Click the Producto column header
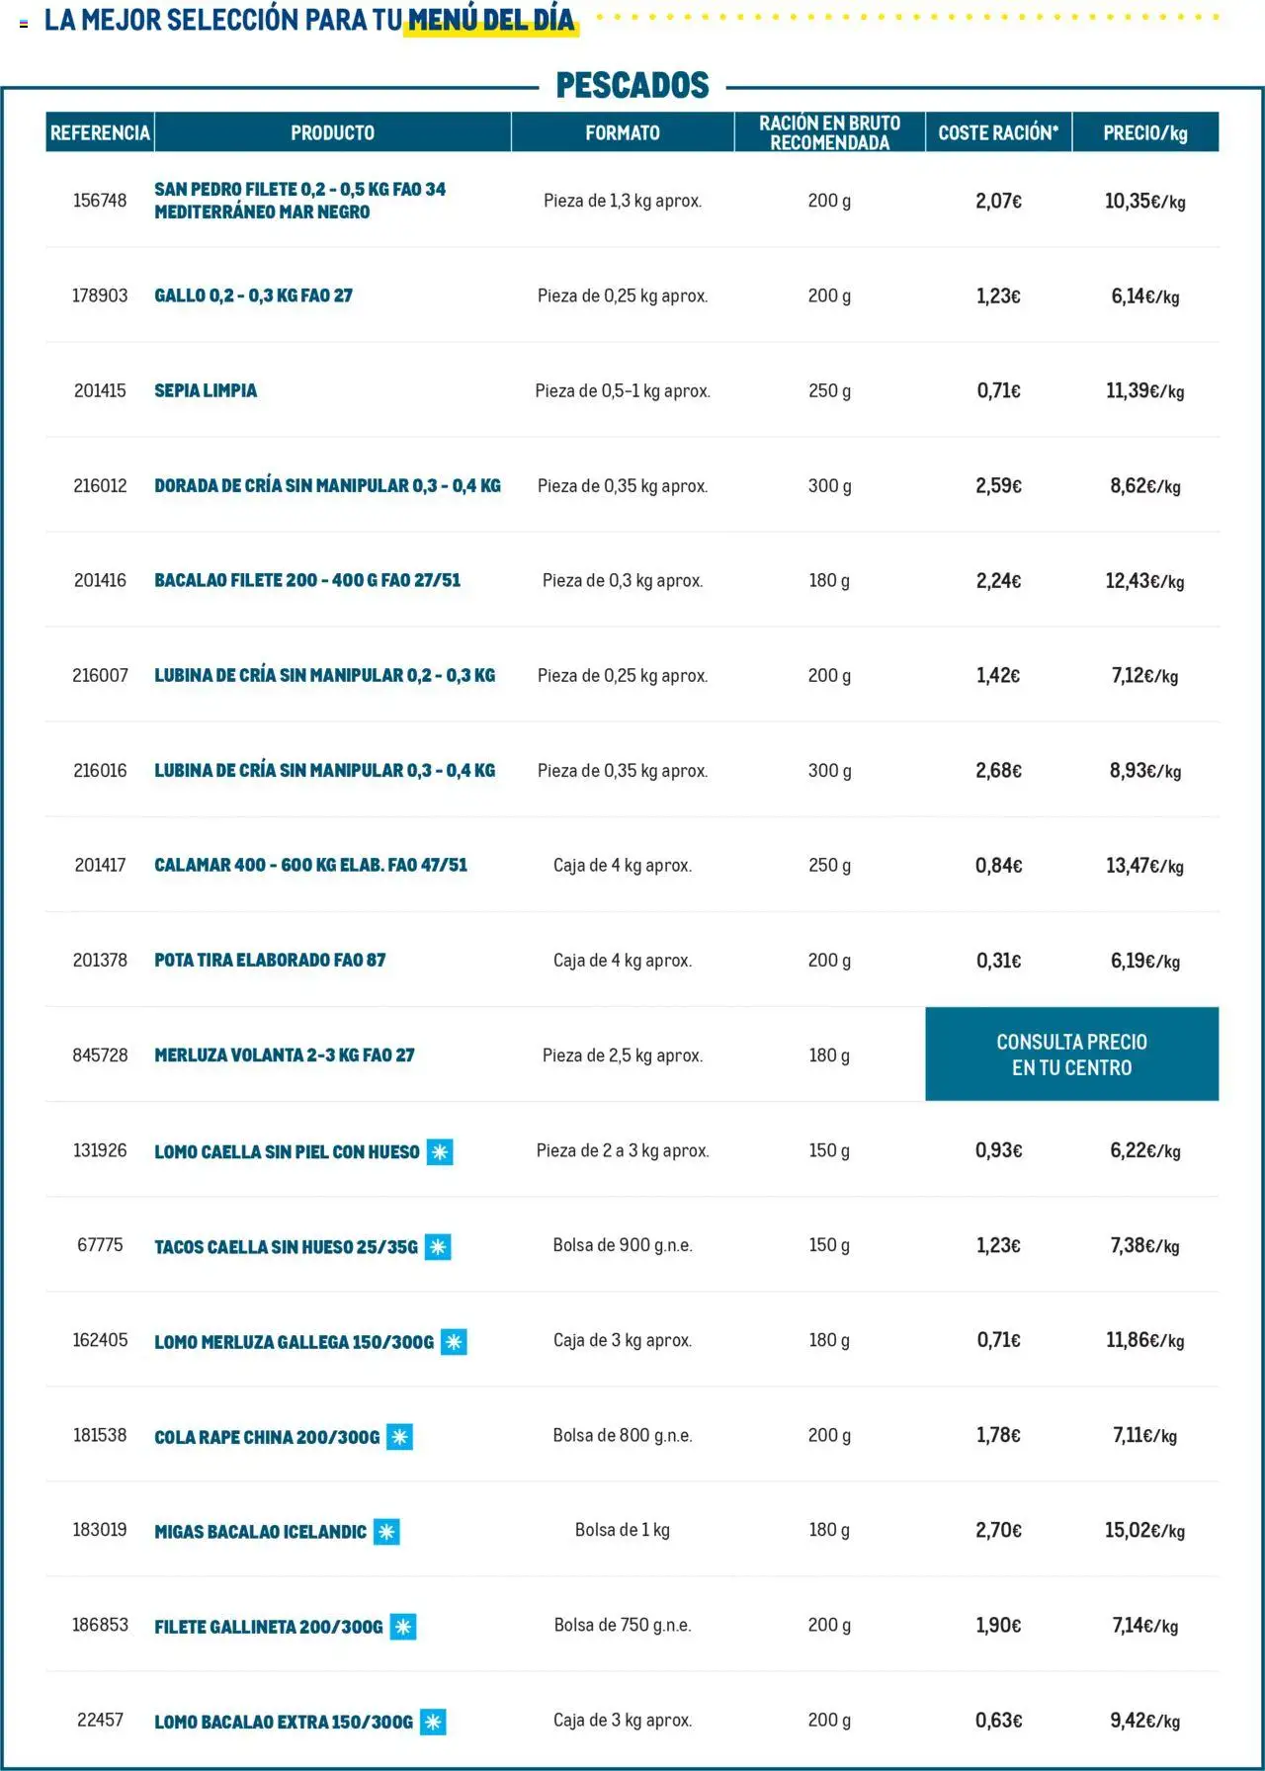The image size is (1265, 1771). pos(332,132)
